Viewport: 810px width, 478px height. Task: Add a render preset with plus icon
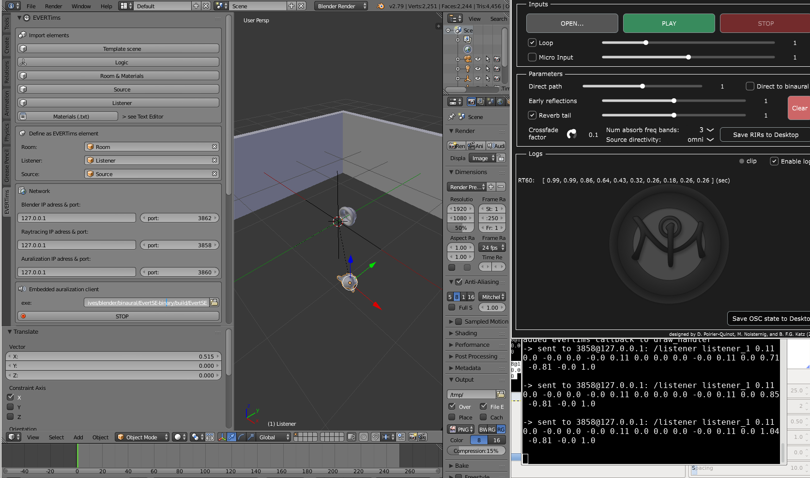491,187
